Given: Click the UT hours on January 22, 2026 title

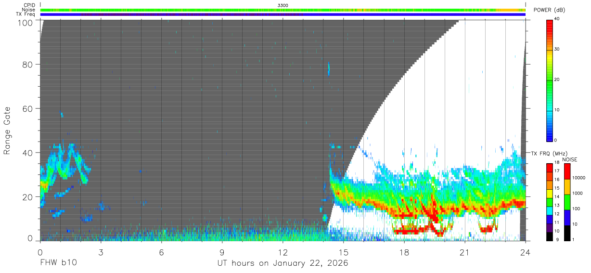Looking at the screenshot, I should [283, 263].
